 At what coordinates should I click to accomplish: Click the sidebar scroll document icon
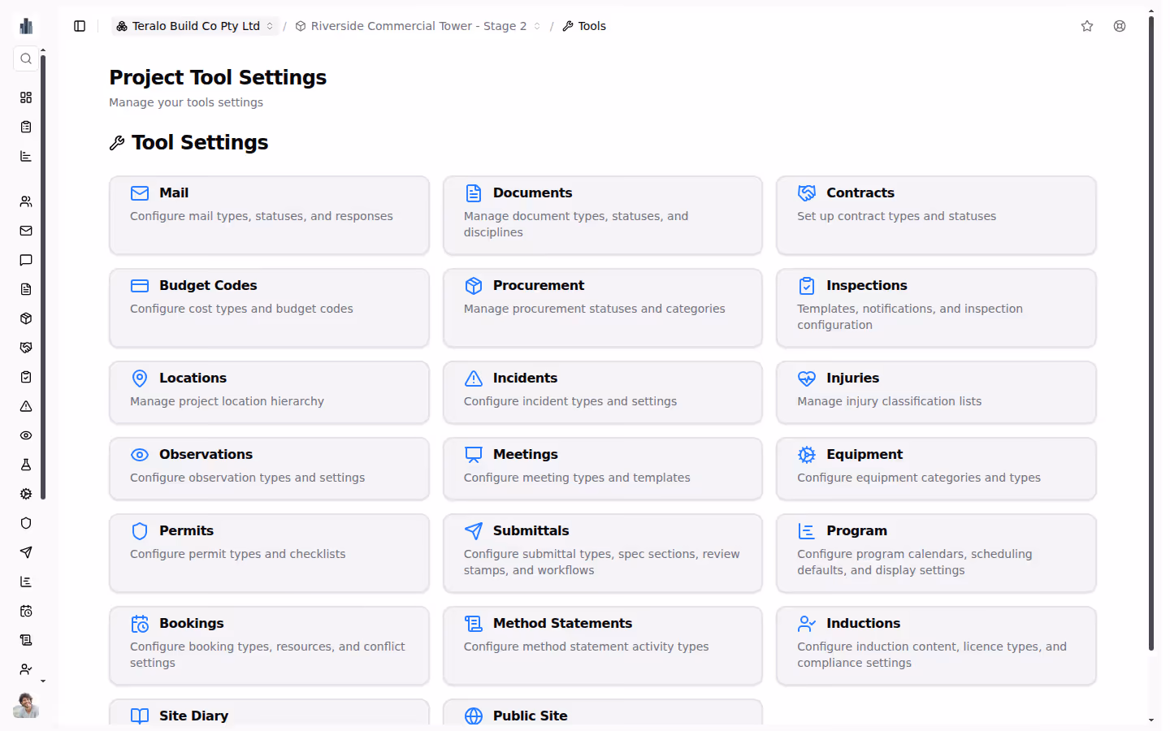click(26, 640)
